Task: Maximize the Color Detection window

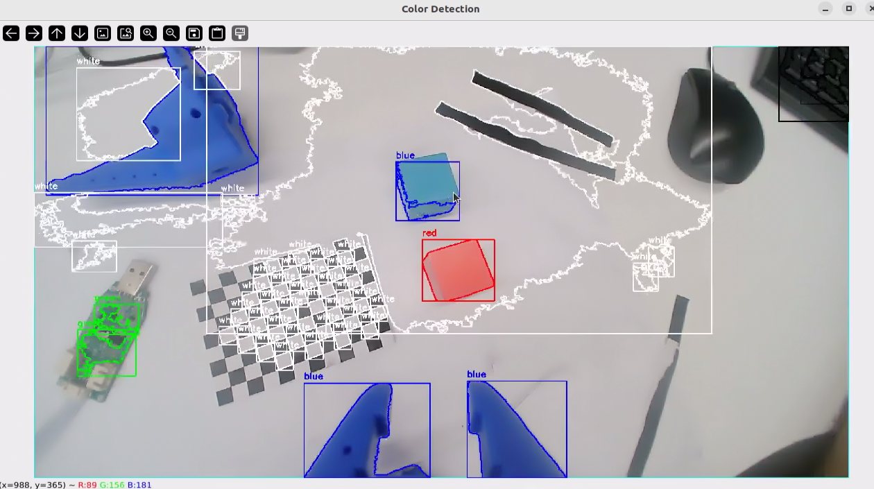Action: pos(848,9)
